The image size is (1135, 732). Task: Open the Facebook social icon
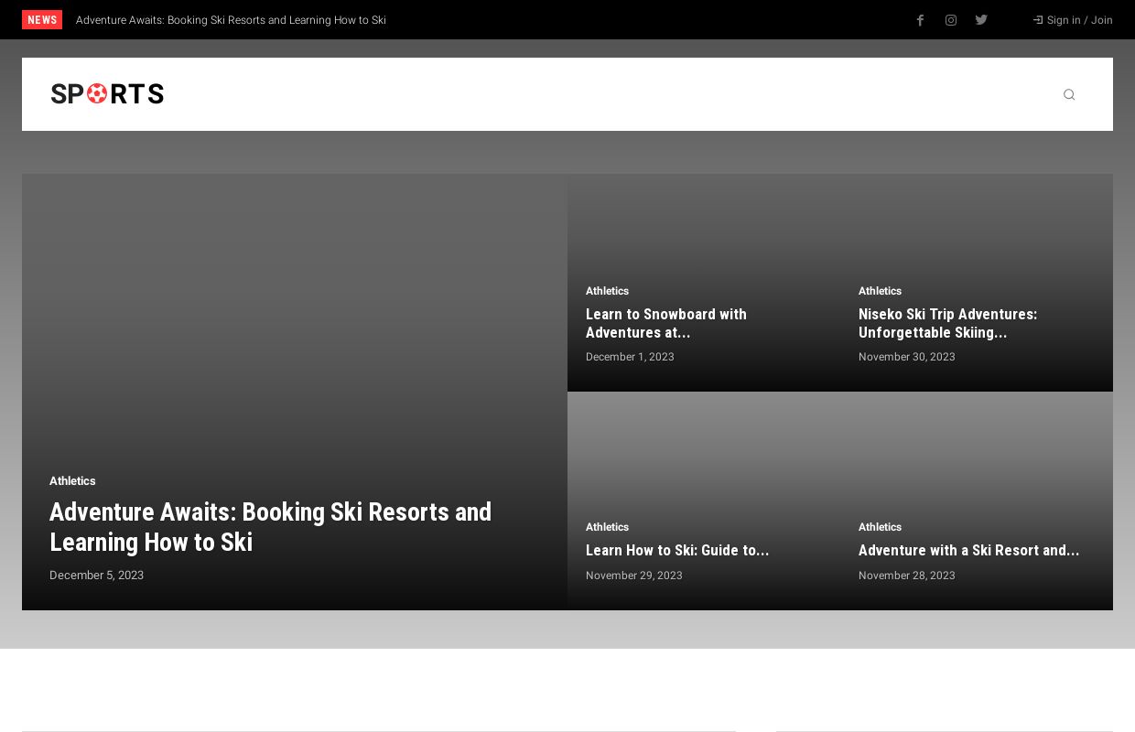(x=920, y=20)
